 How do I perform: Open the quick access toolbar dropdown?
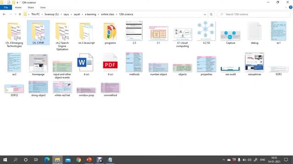17,3
